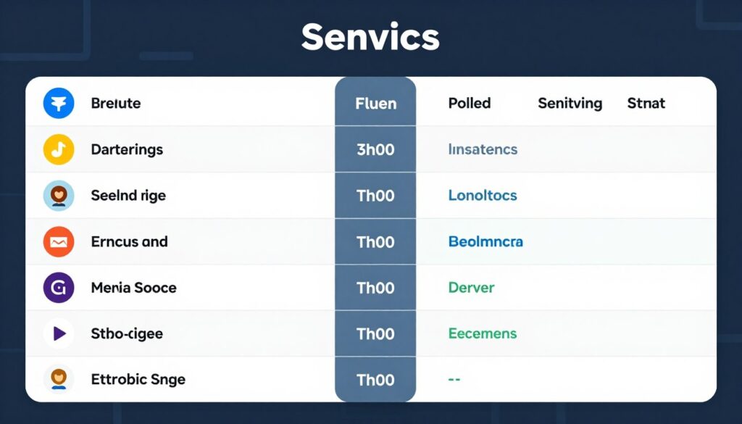
Task: Click the purple G icon
Action: (59, 288)
